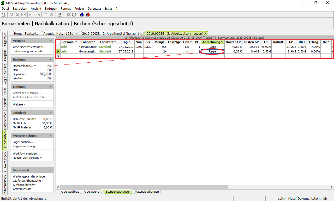Click the red puzzle piece icon
334x201 pixels.
[88, 15]
